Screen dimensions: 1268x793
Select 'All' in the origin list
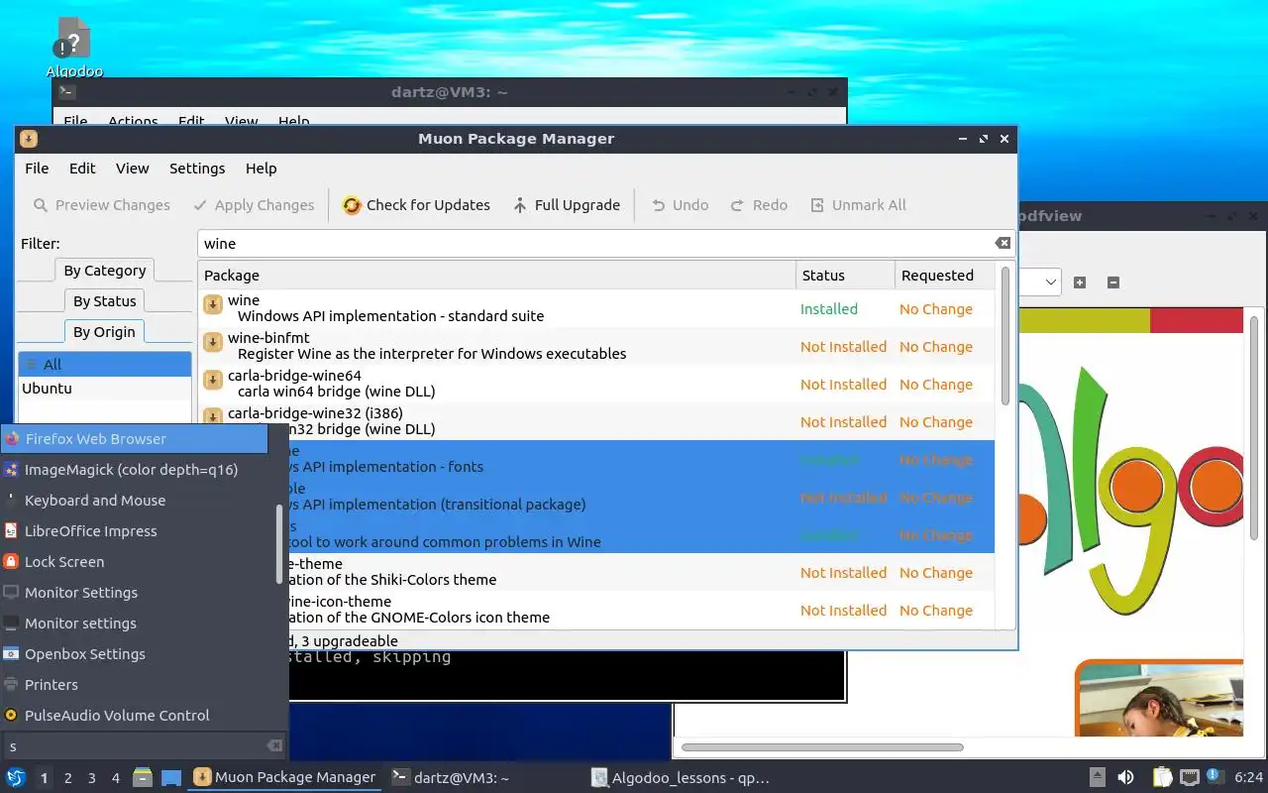105,365
